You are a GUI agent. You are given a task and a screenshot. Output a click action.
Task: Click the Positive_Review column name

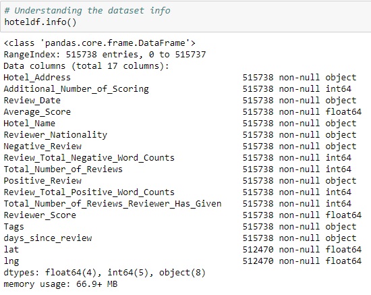[42, 181]
